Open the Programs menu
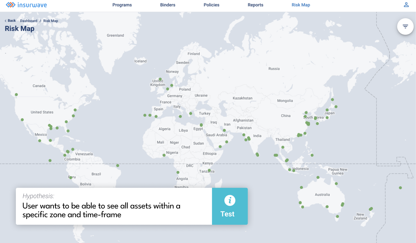 pyautogui.click(x=122, y=5)
